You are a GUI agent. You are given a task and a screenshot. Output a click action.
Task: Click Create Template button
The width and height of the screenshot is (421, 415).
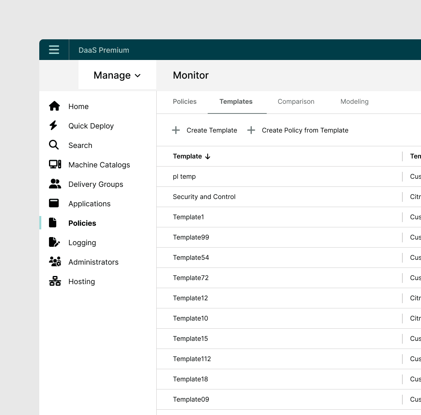(204, 130)
